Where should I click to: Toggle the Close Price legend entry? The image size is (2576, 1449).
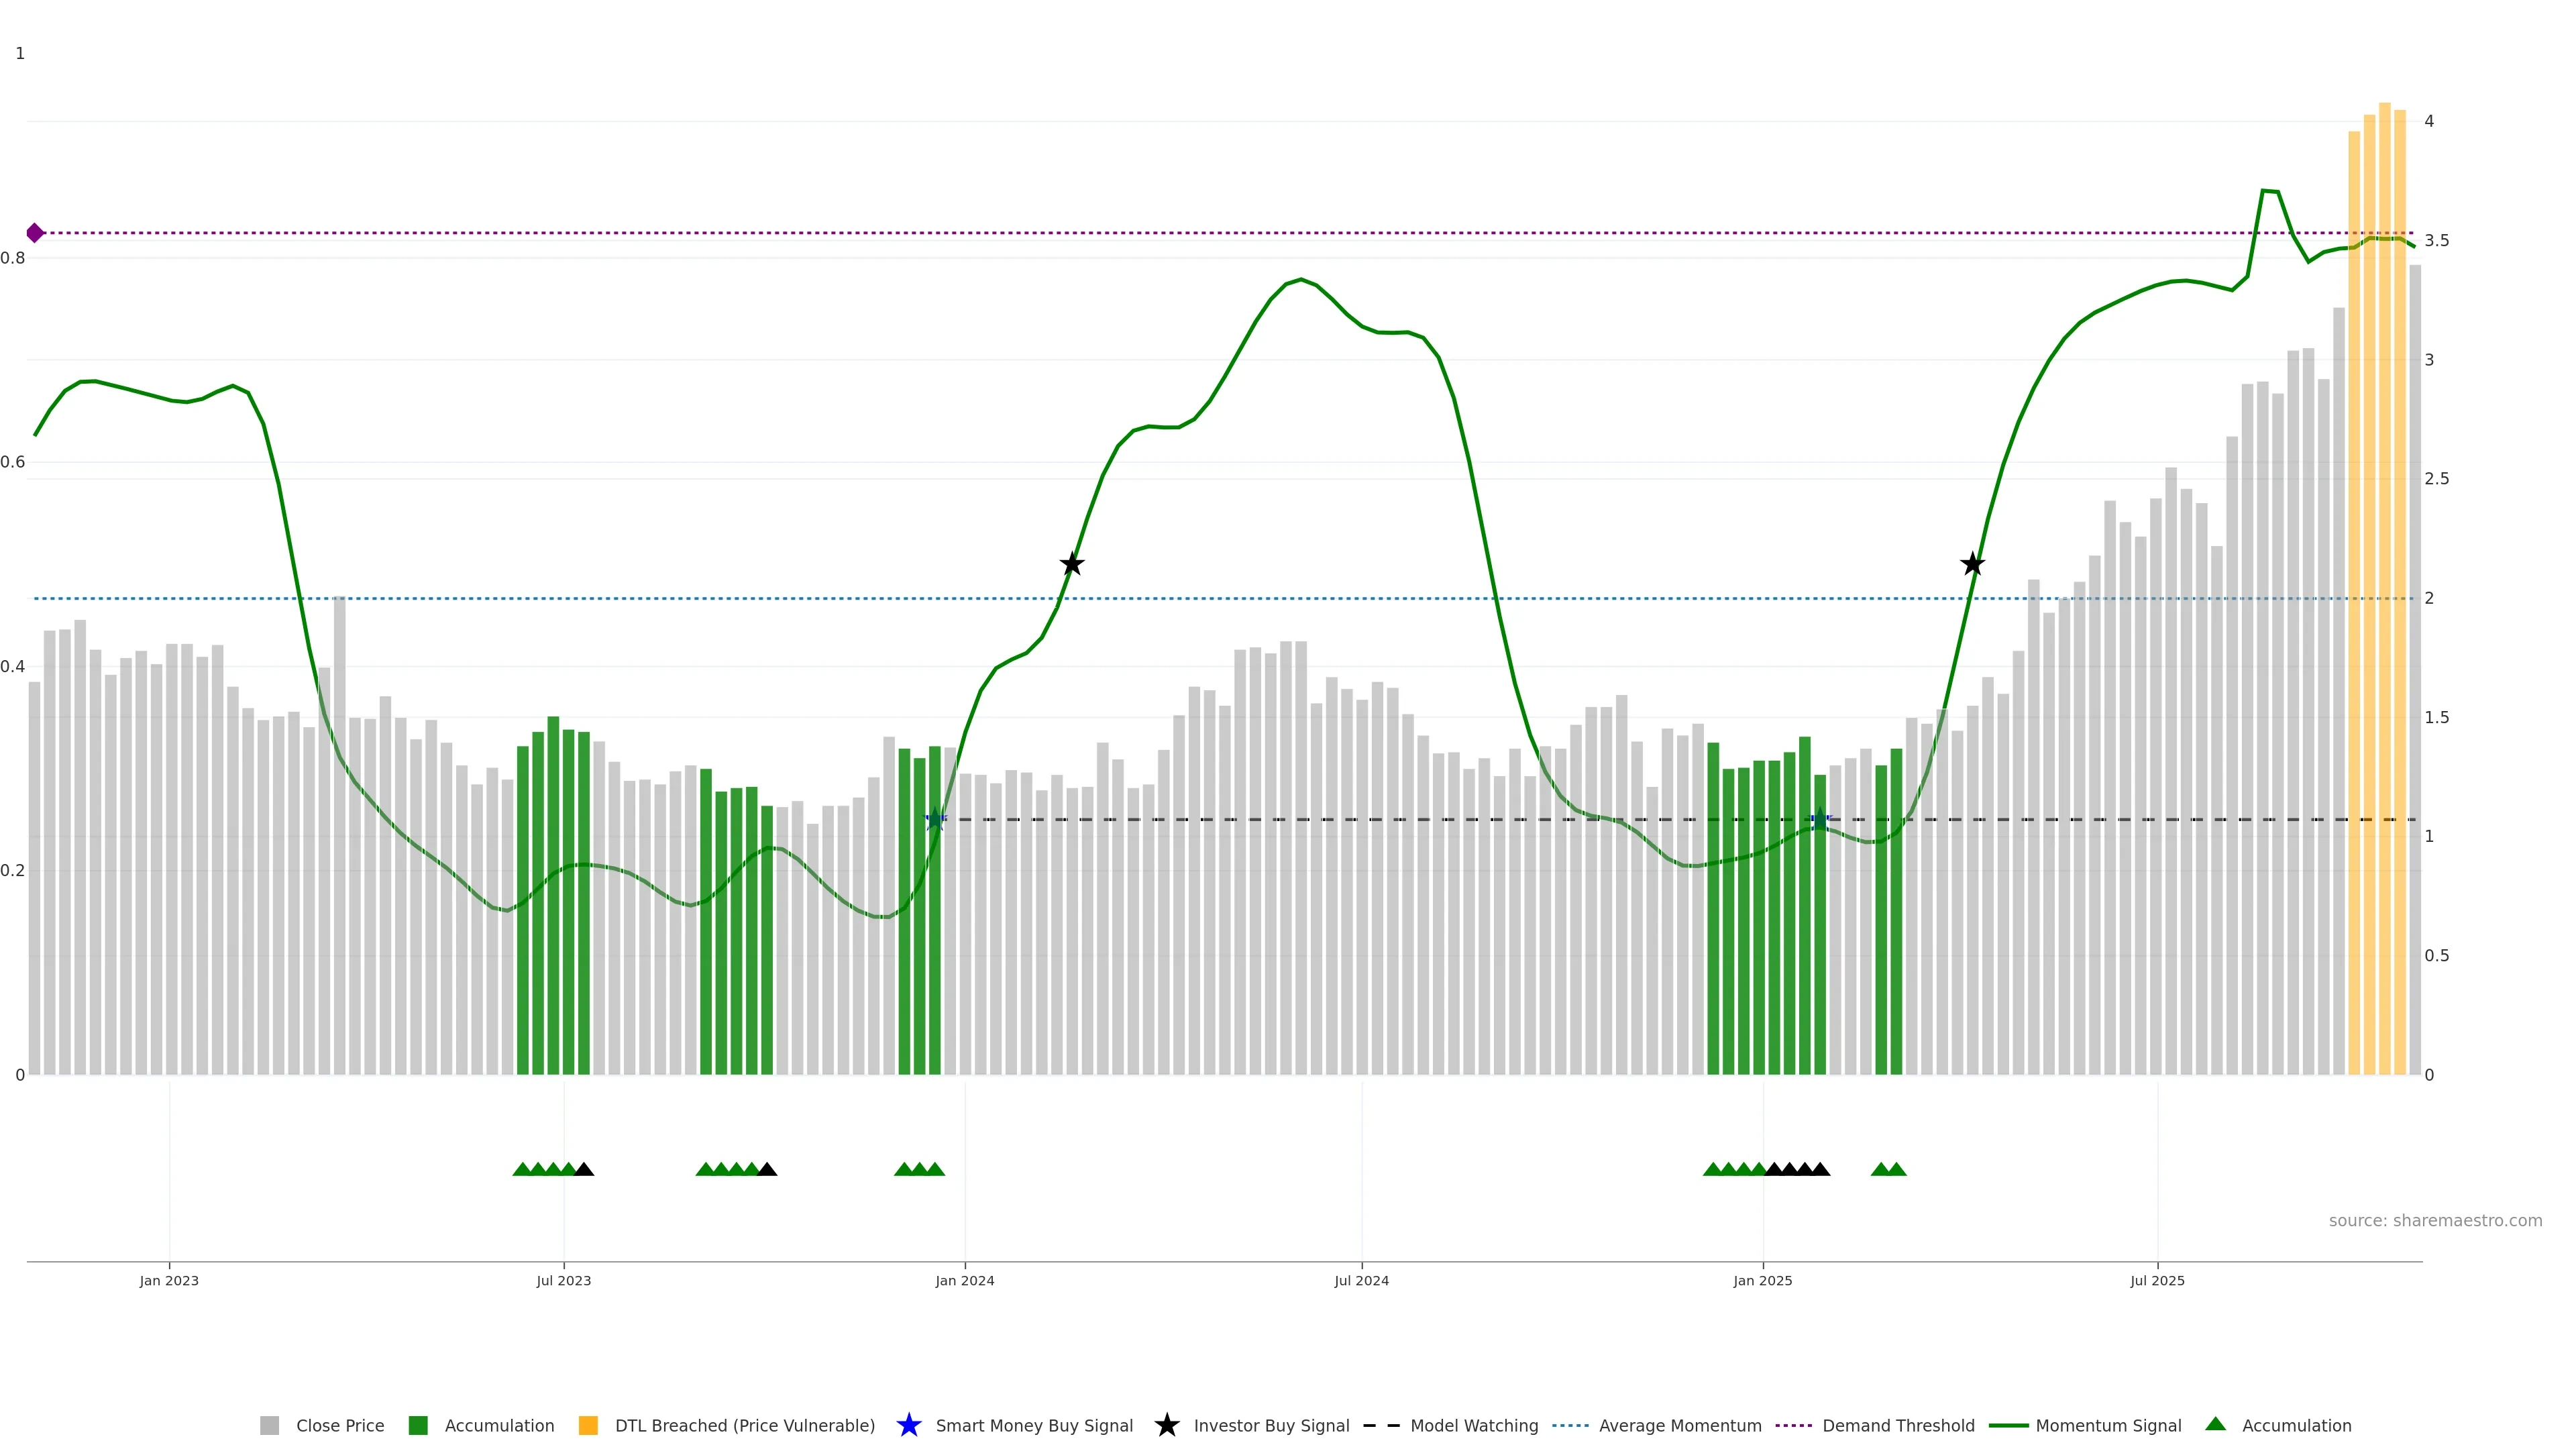[x=339, y=1425]
